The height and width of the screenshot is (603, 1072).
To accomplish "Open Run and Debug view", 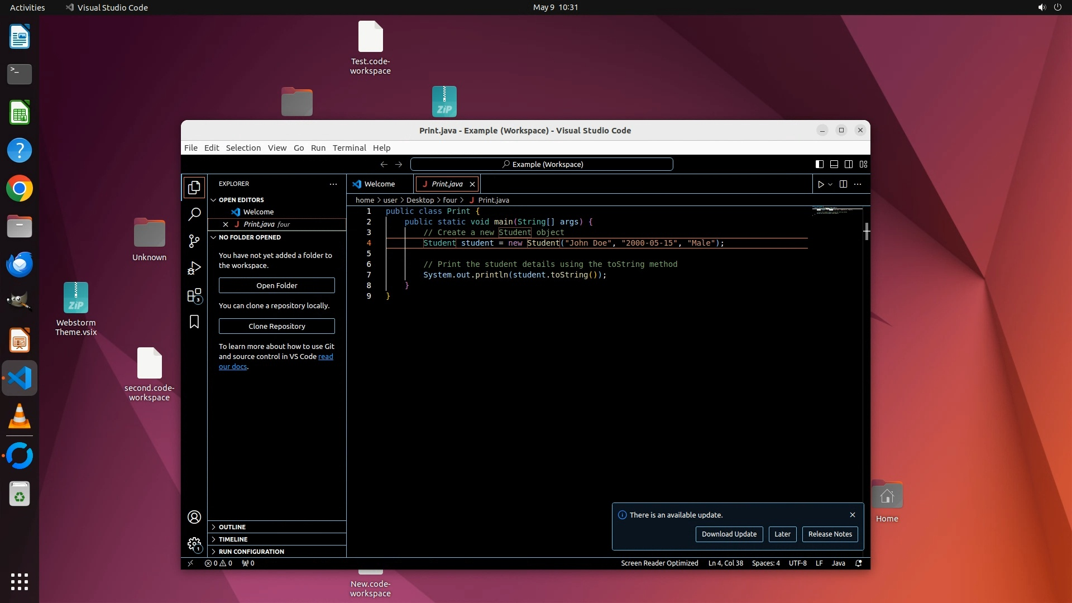I will coord(194,268).
